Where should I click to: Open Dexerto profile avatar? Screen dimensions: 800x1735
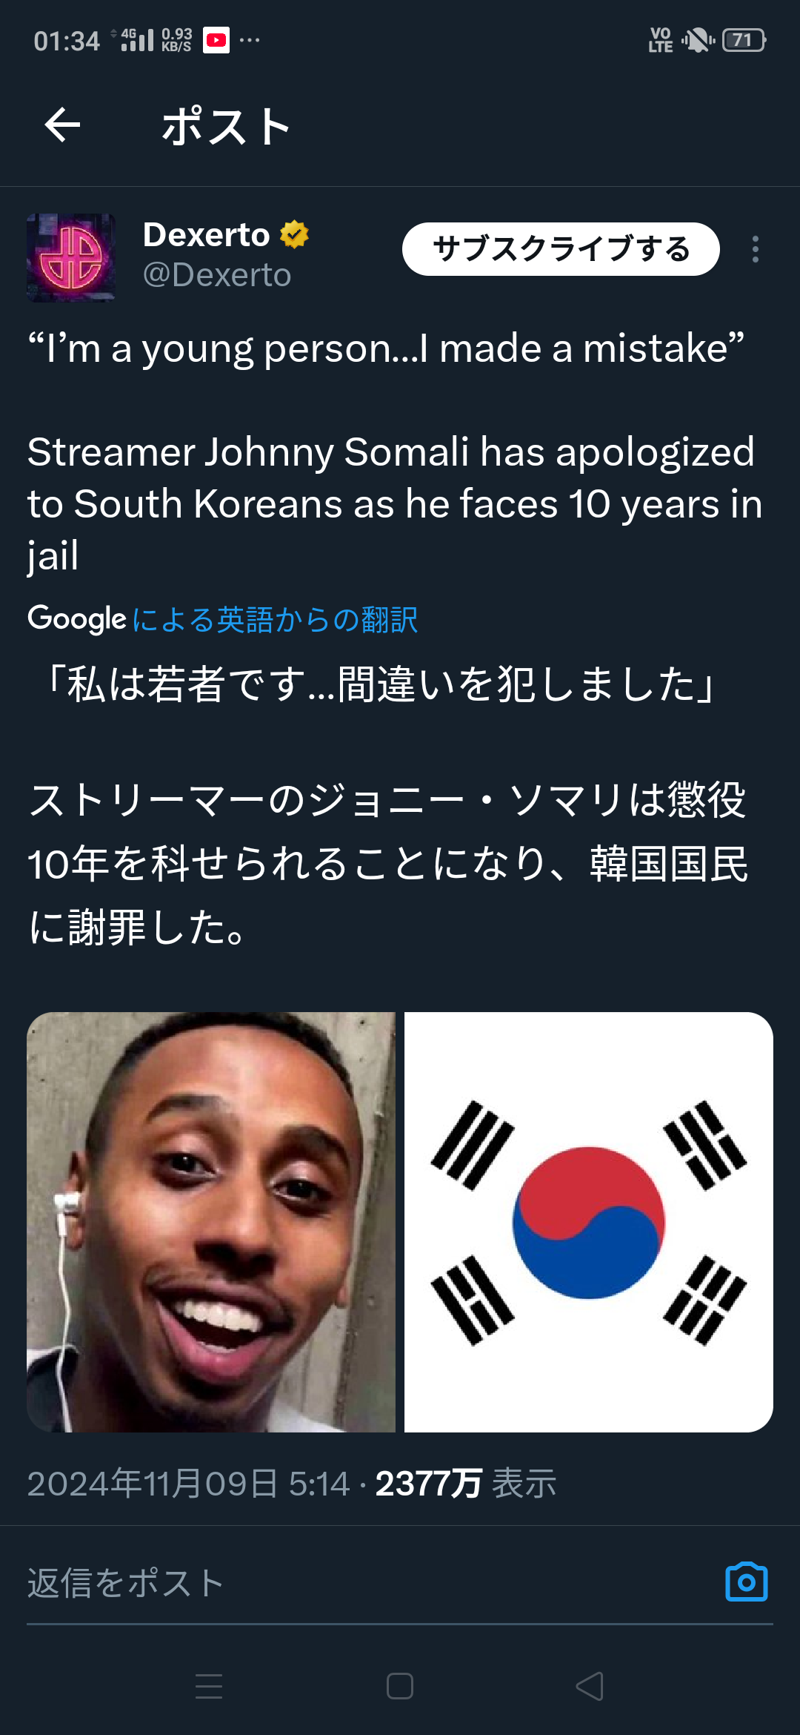[x=71, y=258]
